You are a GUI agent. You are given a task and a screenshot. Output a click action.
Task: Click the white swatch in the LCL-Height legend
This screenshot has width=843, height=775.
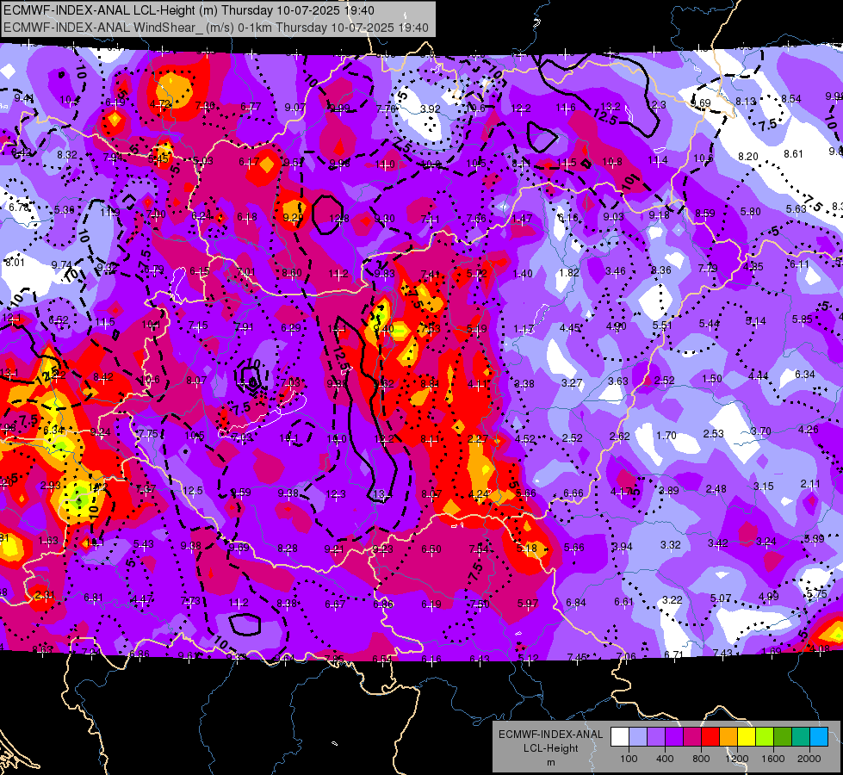620,736
